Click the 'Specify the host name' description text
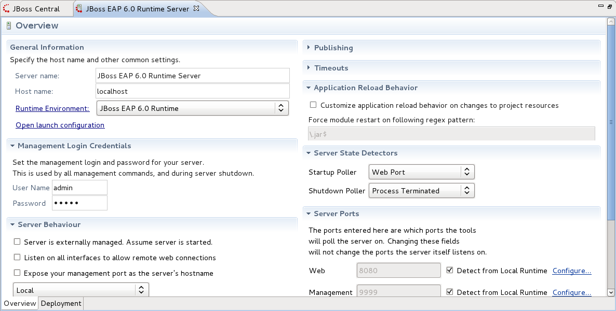 [x=95, y=60]
